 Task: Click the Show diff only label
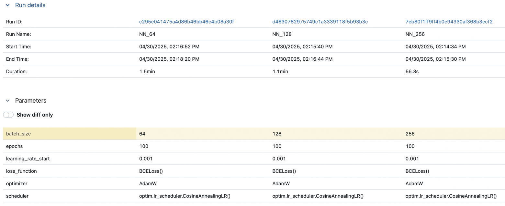tap(35, 115)
